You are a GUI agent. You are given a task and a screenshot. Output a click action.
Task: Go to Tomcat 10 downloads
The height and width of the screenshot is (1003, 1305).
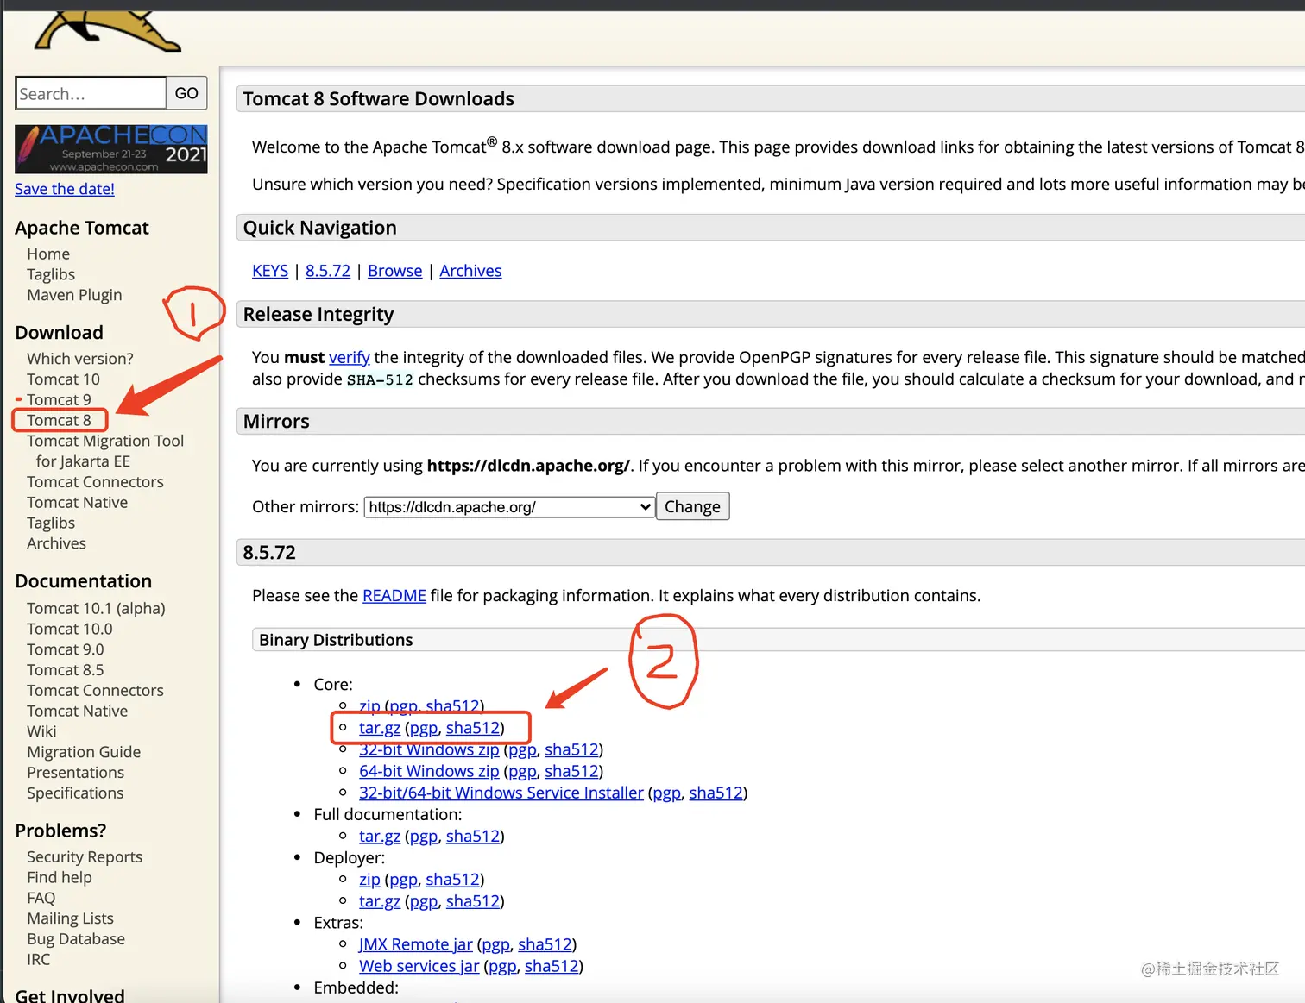[x=63, y=379]
